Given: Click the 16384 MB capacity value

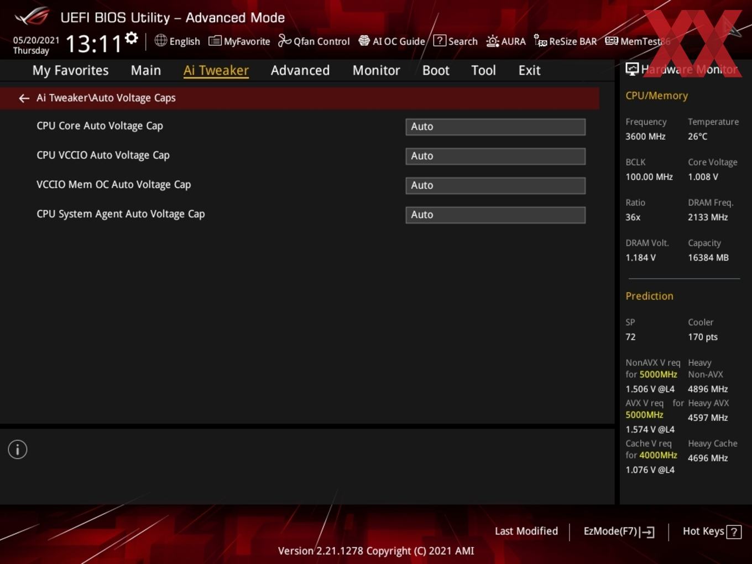Looking at the screenshot, I should pos(708,258).
